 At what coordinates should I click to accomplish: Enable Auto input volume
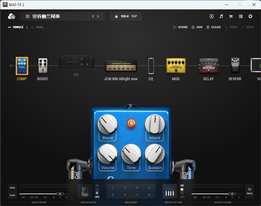click(12, 188)
